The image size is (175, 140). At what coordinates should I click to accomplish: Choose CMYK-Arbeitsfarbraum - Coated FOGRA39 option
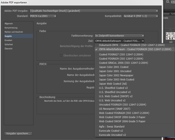135,49
